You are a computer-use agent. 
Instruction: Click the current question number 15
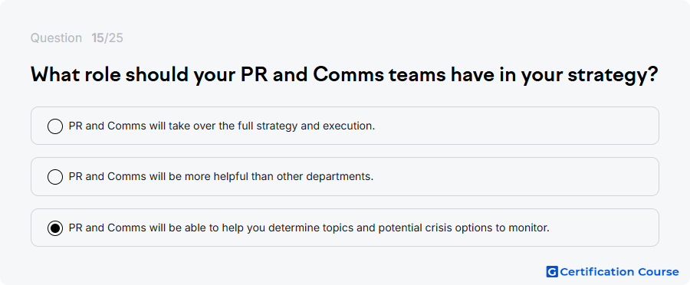click(x=97, y=38)
